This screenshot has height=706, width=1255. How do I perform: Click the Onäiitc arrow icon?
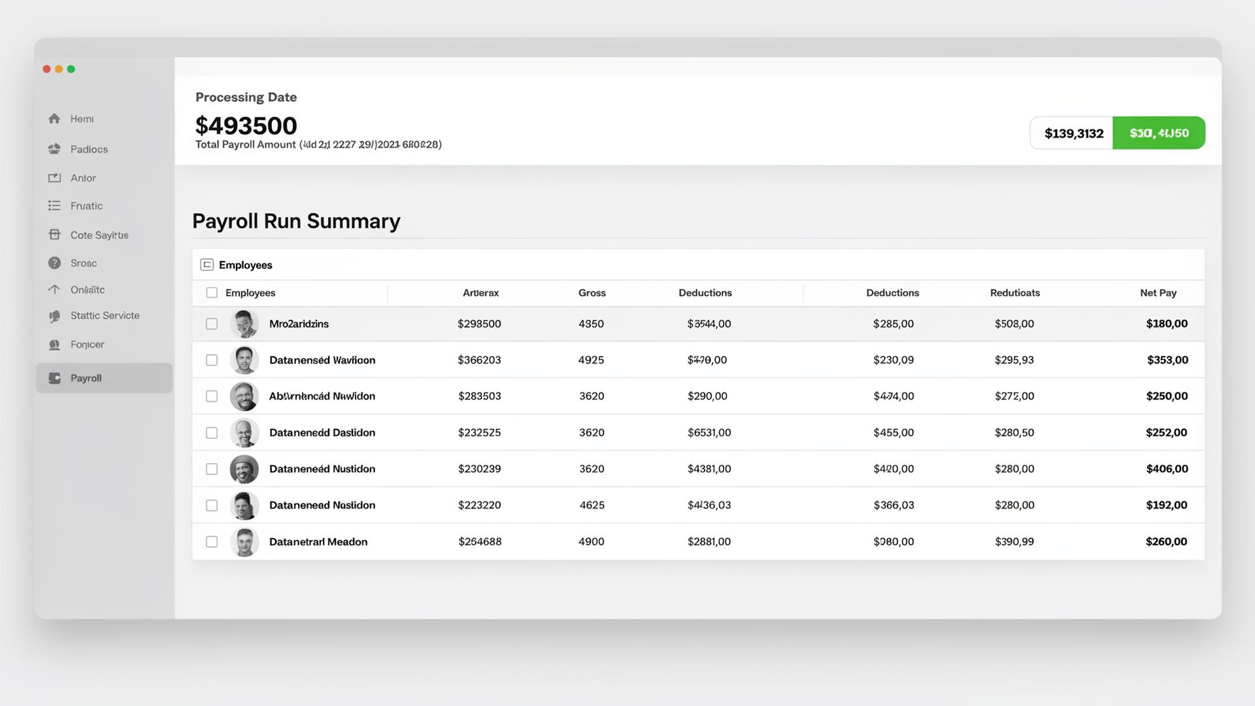(x=54, y=290)
